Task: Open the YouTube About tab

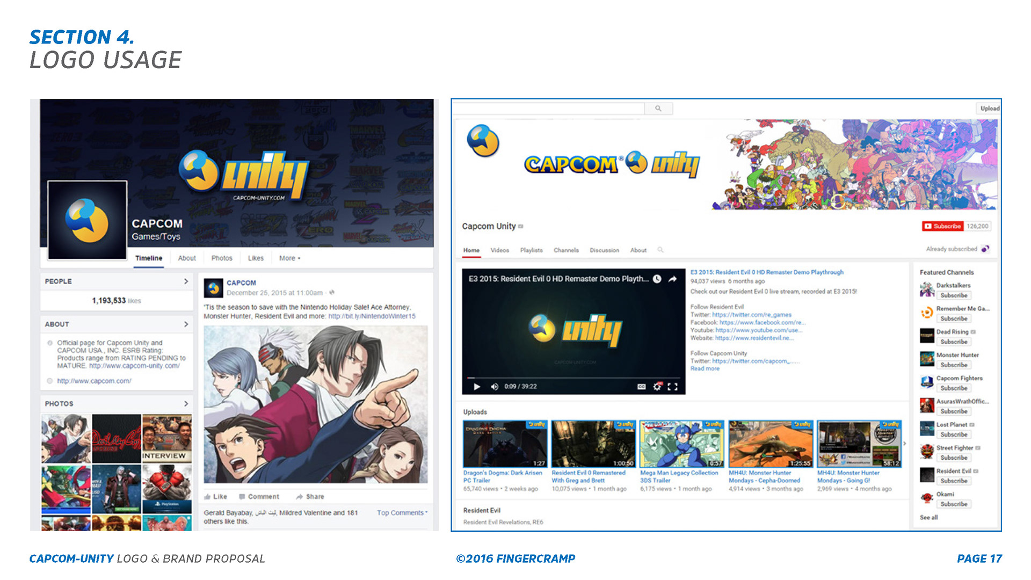Action: pos(638,250)
